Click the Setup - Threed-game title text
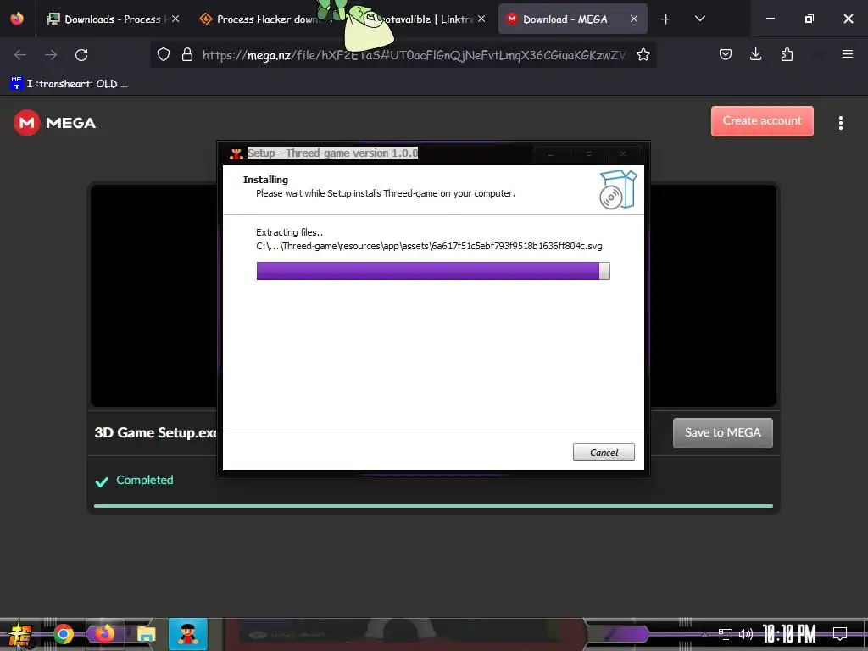The height and width of the screenshot is (651, 868). click(x=332, y=153)
